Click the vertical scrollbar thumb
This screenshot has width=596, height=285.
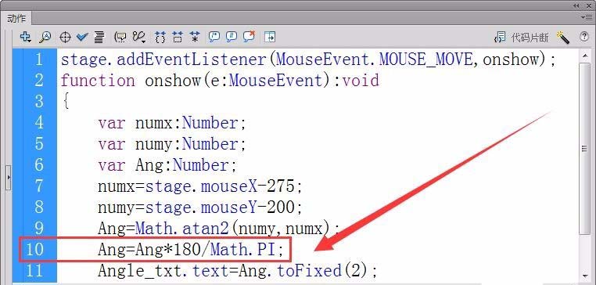click(584, 150)
